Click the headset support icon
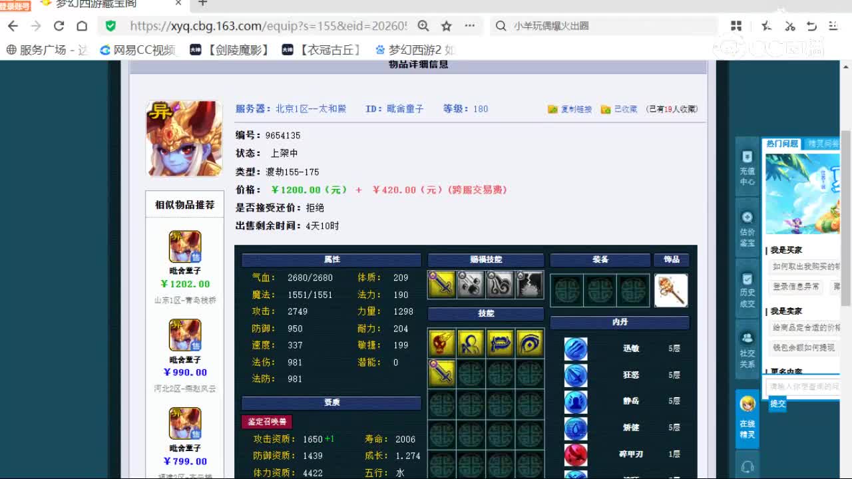This screenshot has width=852, height=479. click(x=747, y=467)
